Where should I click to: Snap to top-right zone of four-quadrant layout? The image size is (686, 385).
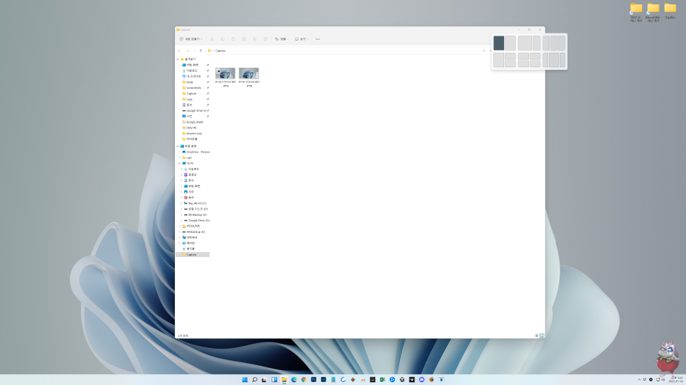tap(535, 56)
